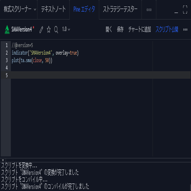Open the editor more options ellipsis
Image resolution: width=191 pixels, height=191 pixels.
[185, 30]
